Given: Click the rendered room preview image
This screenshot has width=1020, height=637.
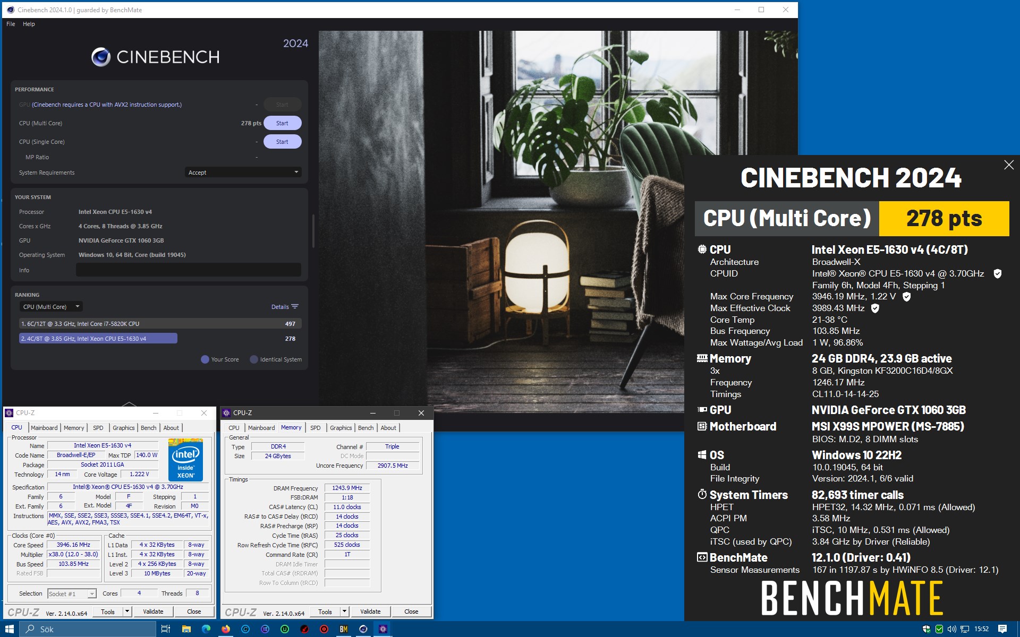Looking at the screenshot, I should 558,221.
